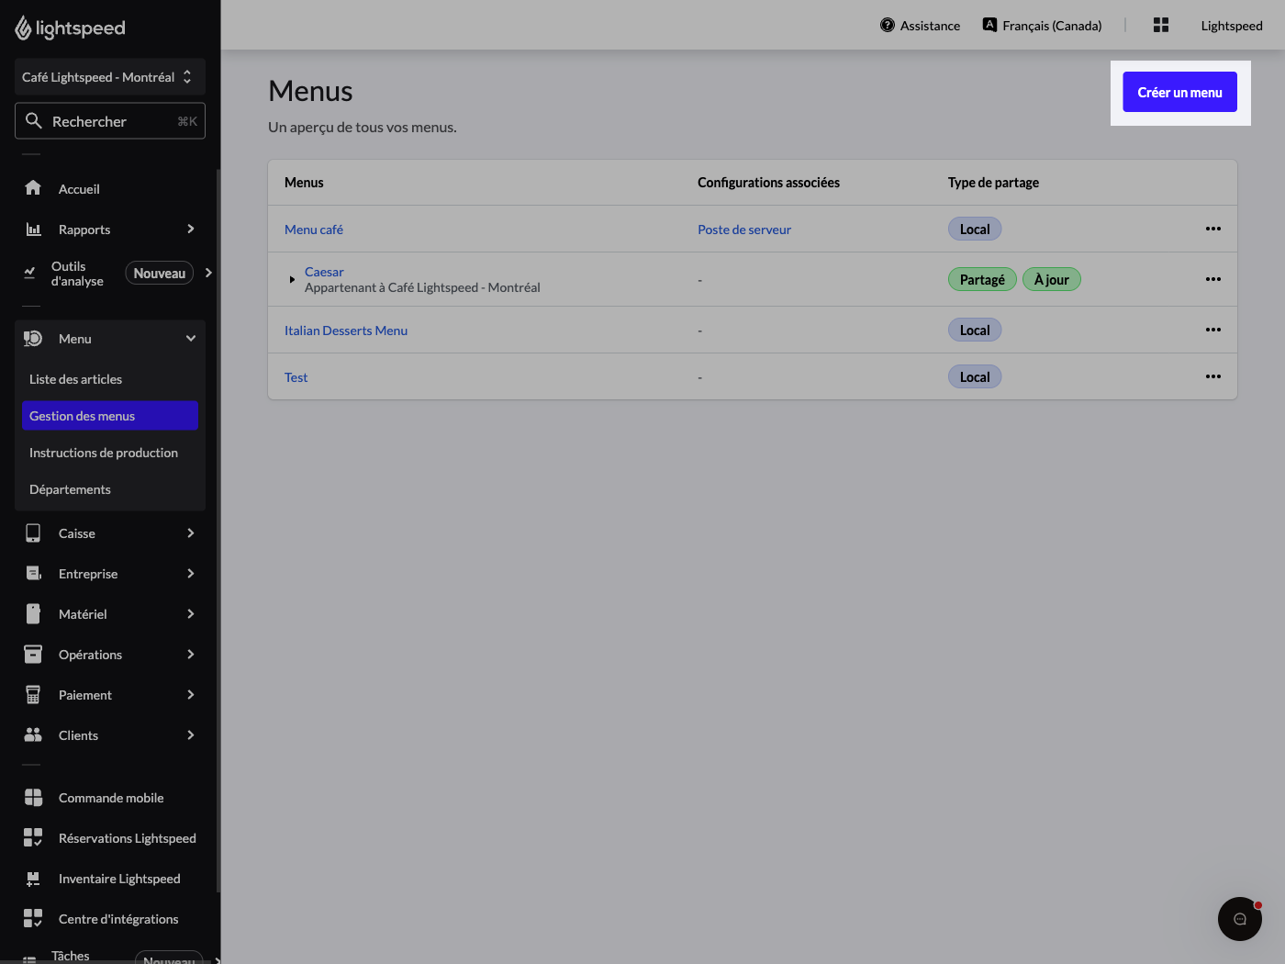The width and height of the screenshot is (1285, 964).
Task: Click 'Appartenant à Café Lightspeed - Montréal' text
Action: (422, 287)
